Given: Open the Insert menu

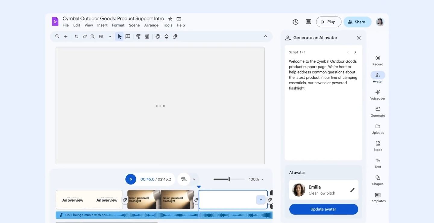Looking at the screenshot, I should tap(102, 25).
